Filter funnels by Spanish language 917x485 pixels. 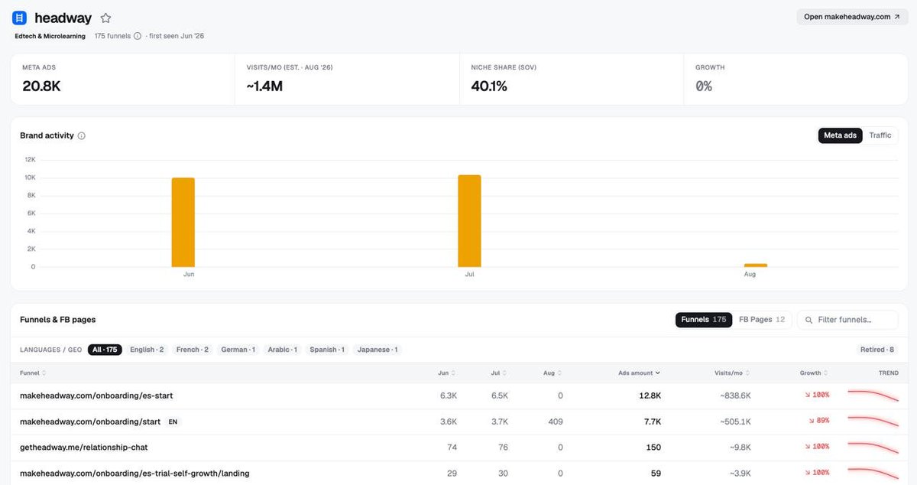tap(327, 350)
